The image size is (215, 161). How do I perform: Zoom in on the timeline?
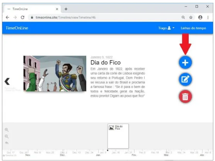point(7,130)
